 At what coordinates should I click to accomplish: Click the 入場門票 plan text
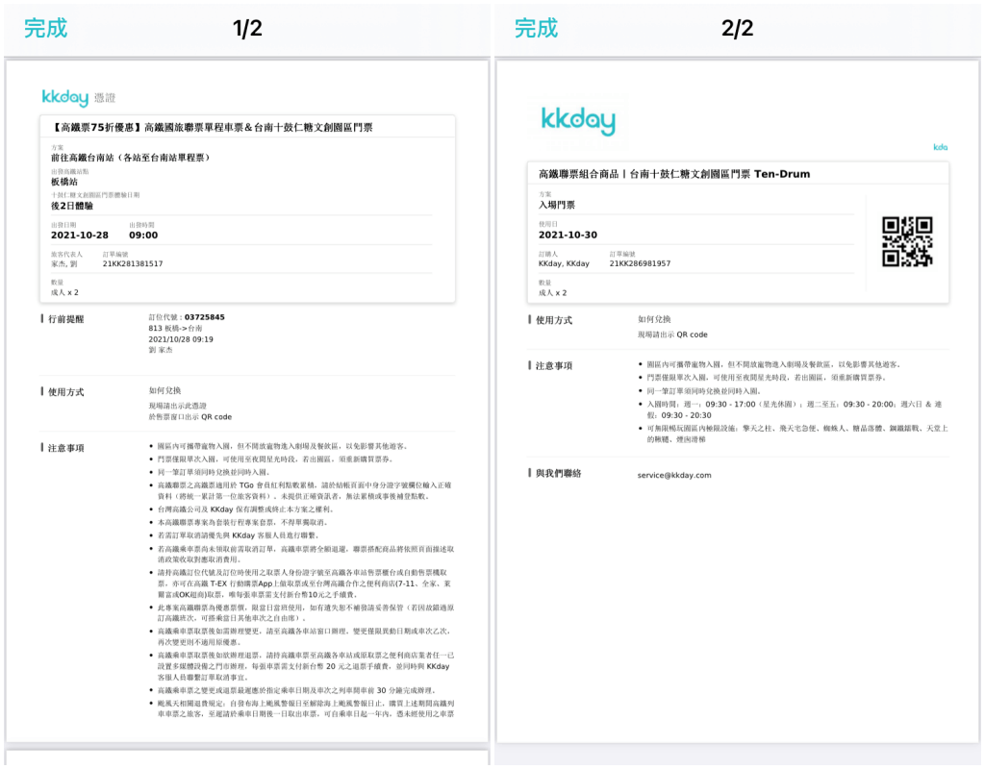pyautogui.click(x=557, y=205)
